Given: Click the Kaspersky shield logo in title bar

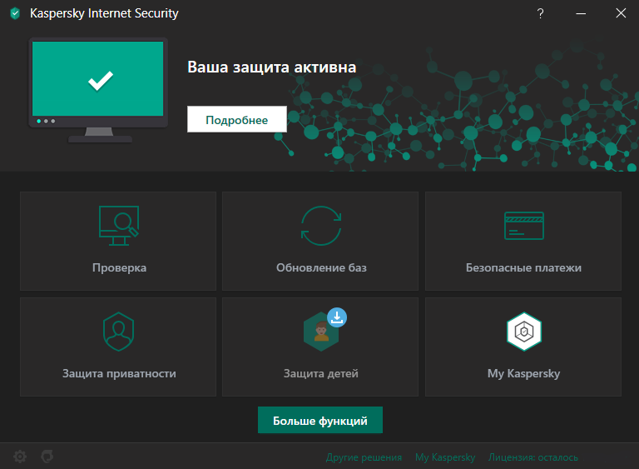Looking at the screenshot, I should click(x=15, y=13).
